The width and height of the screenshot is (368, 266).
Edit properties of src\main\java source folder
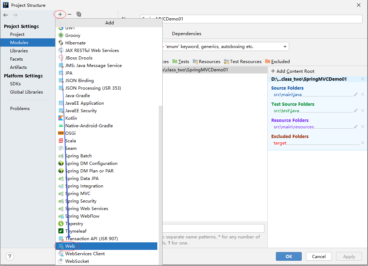(356, 94)
